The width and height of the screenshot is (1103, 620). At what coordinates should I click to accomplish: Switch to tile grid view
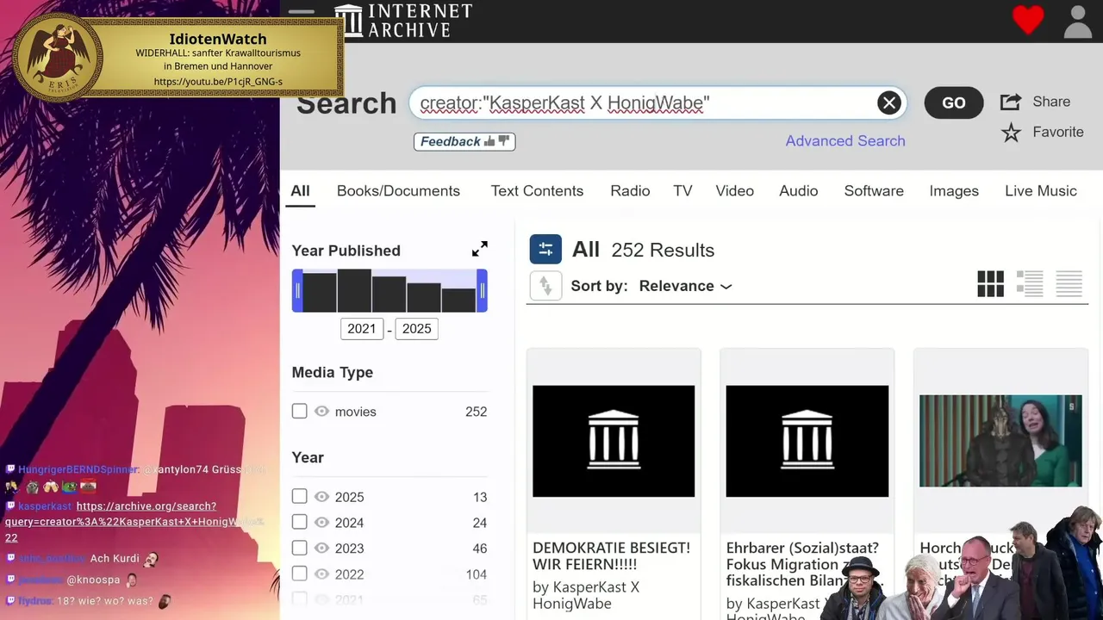point(990,284)
